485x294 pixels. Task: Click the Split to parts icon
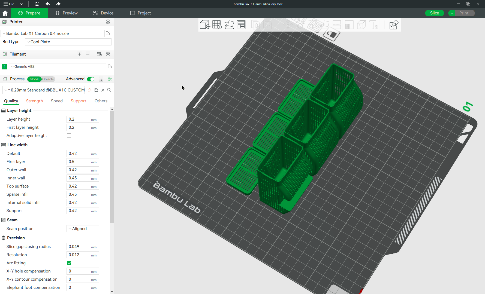click(268, 25)
